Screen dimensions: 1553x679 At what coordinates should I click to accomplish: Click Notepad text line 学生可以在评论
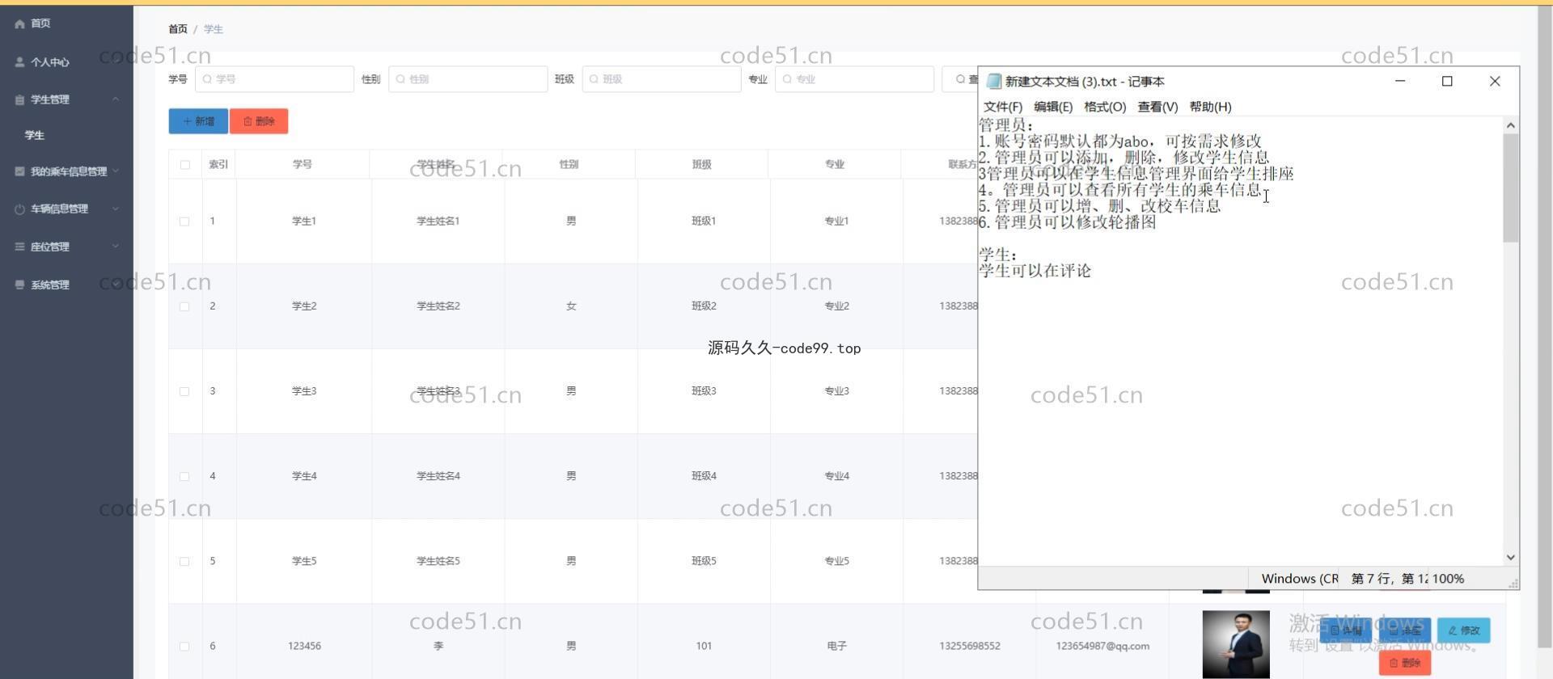(1035, 271)
